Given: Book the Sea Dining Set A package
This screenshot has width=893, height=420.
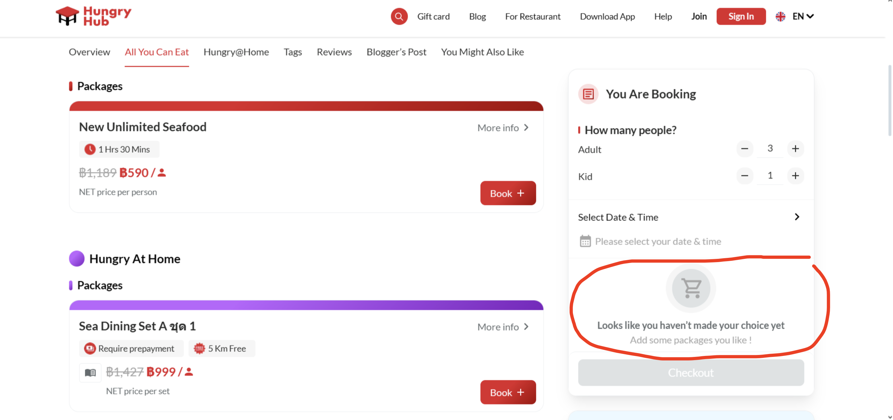Looking at the screenshot, I should point(508,392).
